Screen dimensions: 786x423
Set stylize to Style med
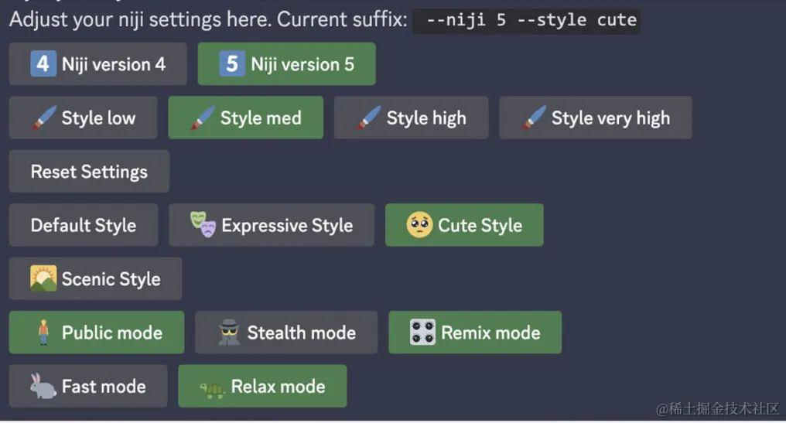tap(246, 118)
